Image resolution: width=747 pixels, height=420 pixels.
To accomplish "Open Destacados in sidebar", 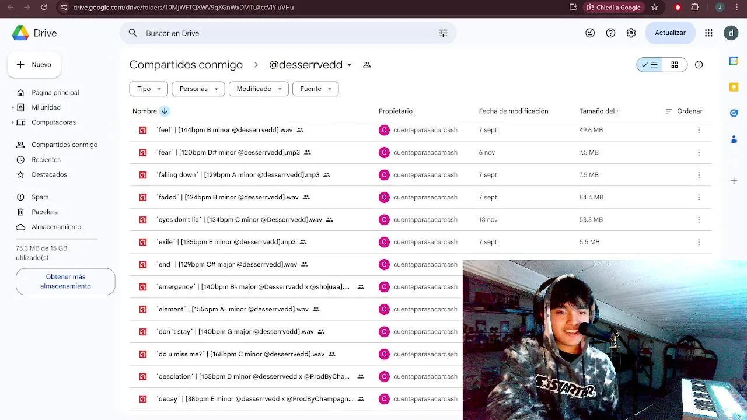I will (x=49, y=174).
